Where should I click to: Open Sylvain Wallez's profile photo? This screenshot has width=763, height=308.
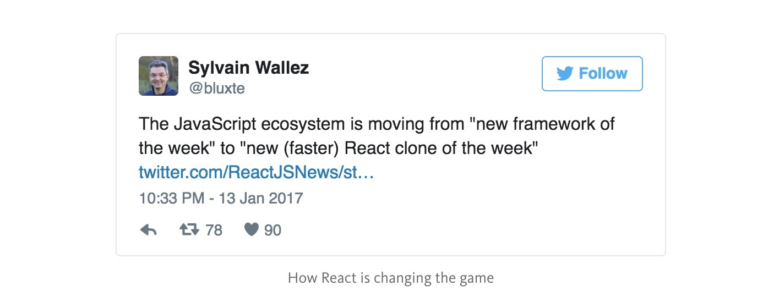click(x=159, y=76)
